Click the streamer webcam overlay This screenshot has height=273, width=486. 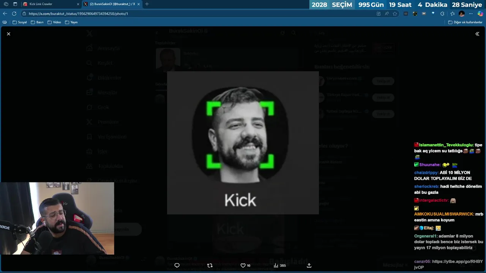coord(57,218)
